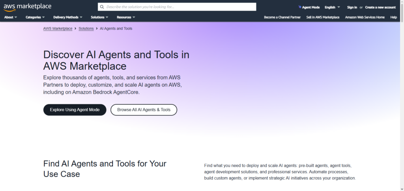Click the AWS Marketplace logo

[27, 7]
